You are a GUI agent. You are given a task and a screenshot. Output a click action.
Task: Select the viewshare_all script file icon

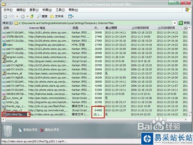click(x=4, y=73)
